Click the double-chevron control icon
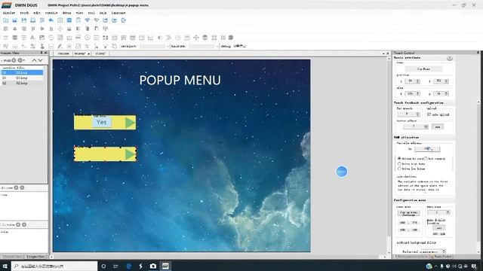 point(169,38)
